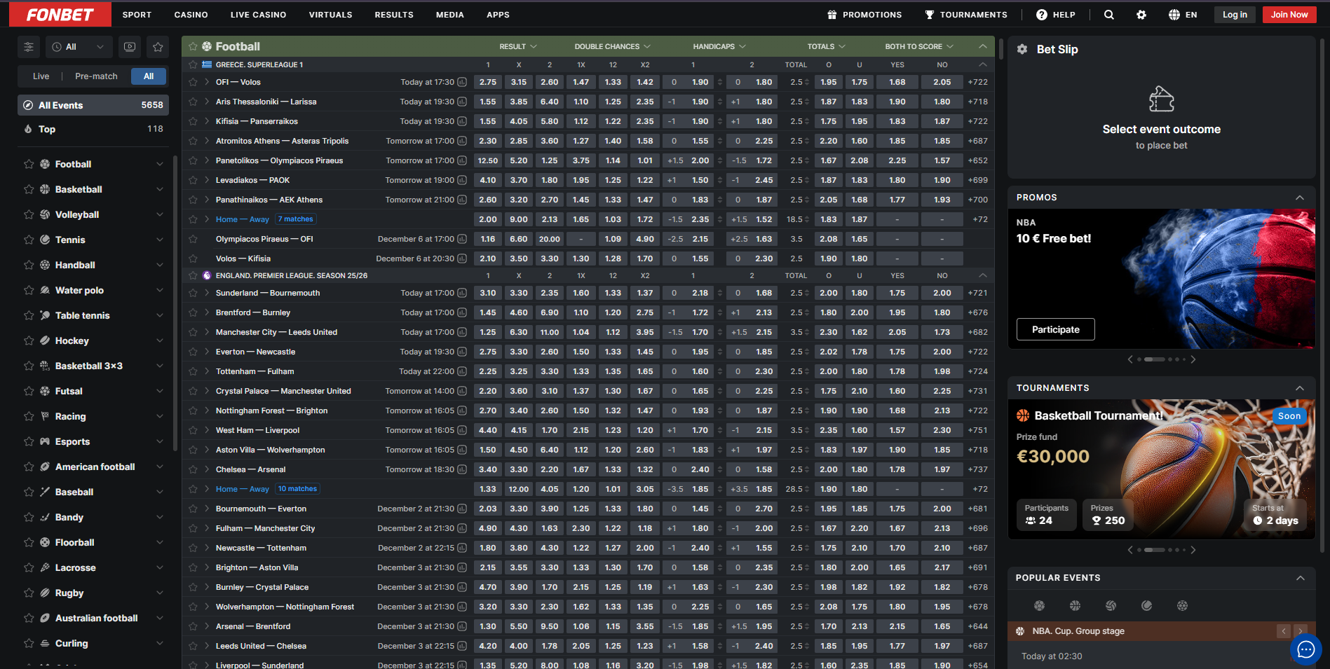1330x669 pixels.
Task: Collapse the Promos panel
Action: point(1299,198)
